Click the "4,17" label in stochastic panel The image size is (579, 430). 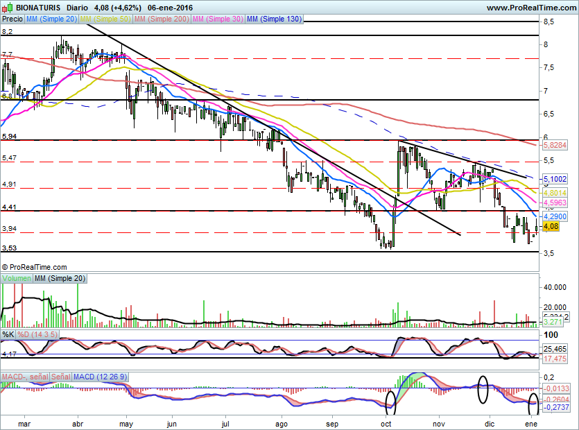pos(9,354)
